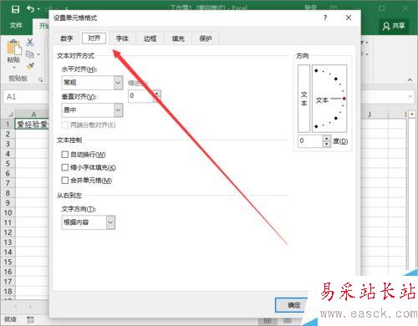The height and width of the screenshot is (326, 418).
Task: Click the Paste clipboard icon
Action: [x=14, y=48]
